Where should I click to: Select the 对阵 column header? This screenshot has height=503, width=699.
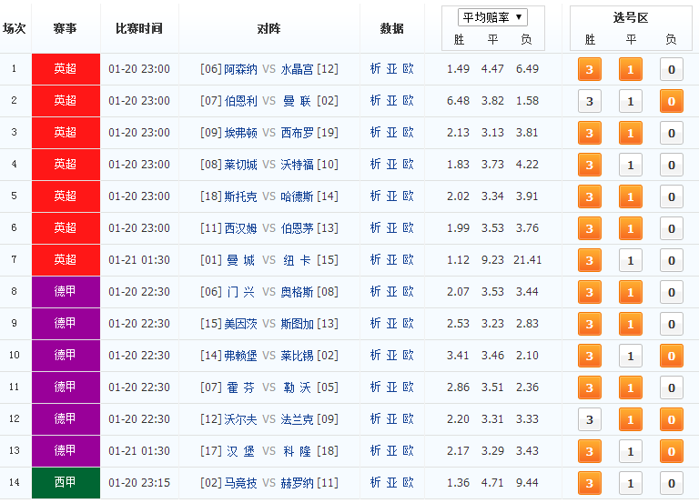coord(268,28)
